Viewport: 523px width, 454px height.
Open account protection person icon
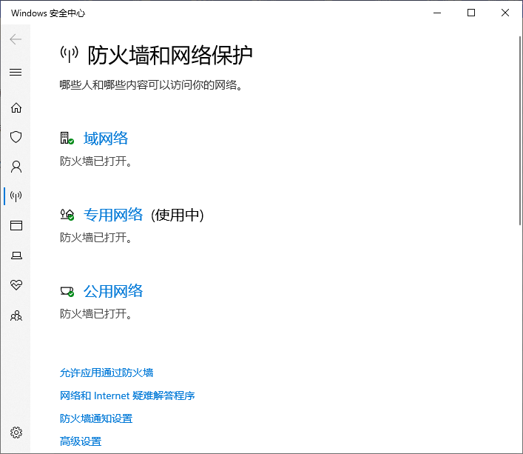coord(16,167)
